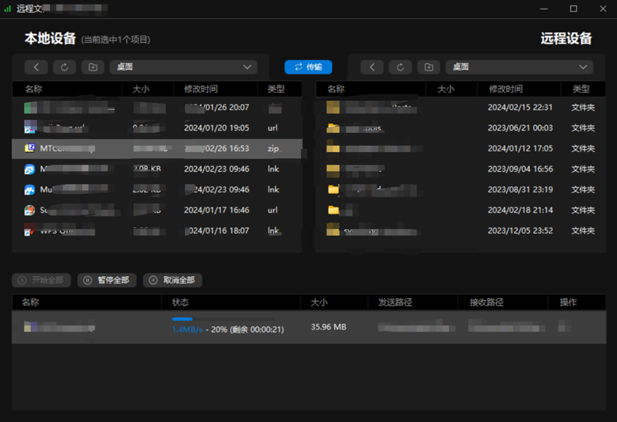Select remote folder modified 2023/06/21 00:03
This screenshot has width=617, height=422.
tap(460, 128)
